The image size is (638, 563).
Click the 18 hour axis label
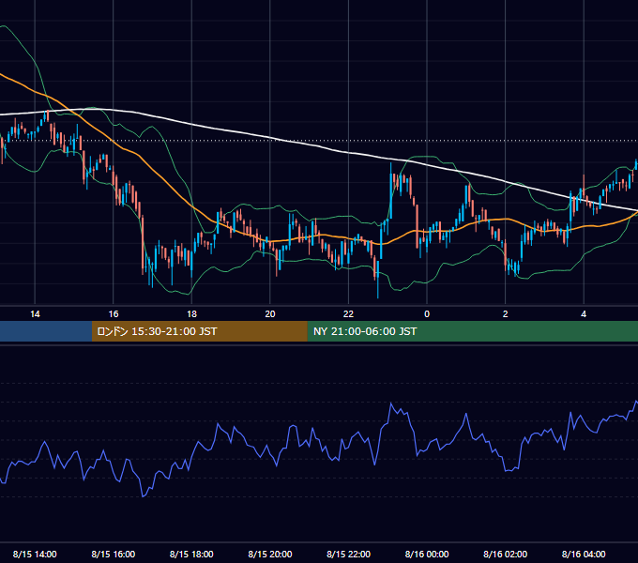coord(191,314)
